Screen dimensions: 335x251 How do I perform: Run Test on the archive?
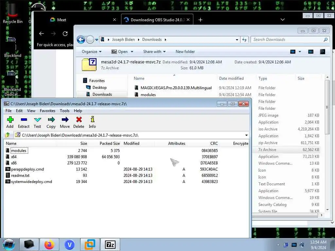tap(37, 122)
